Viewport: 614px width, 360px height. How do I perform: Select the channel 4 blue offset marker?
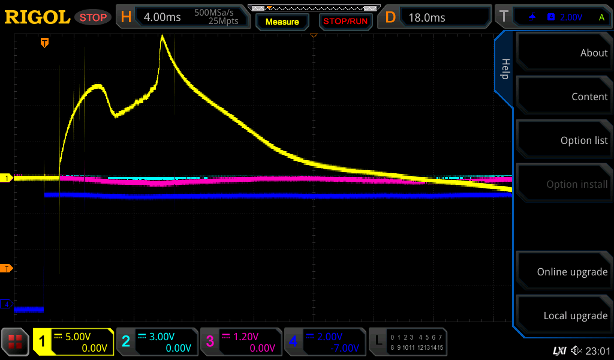[7, 304]
